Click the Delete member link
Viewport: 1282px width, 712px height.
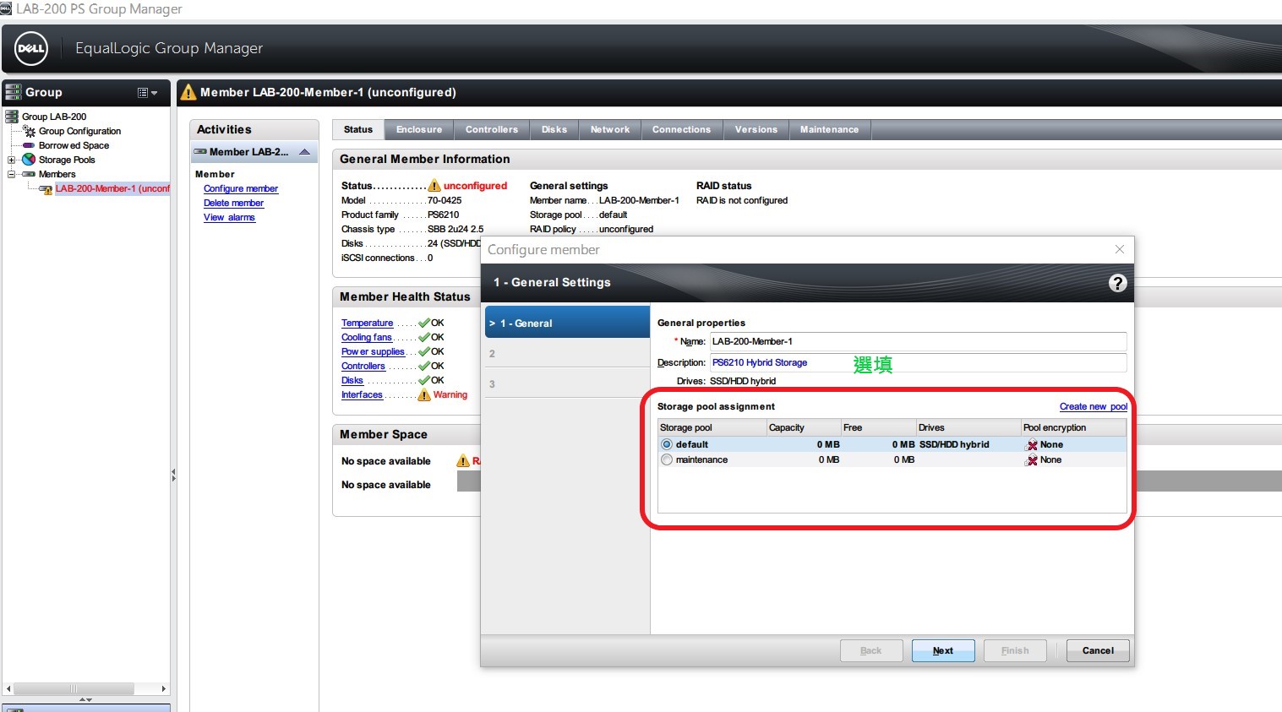(233, 203)
